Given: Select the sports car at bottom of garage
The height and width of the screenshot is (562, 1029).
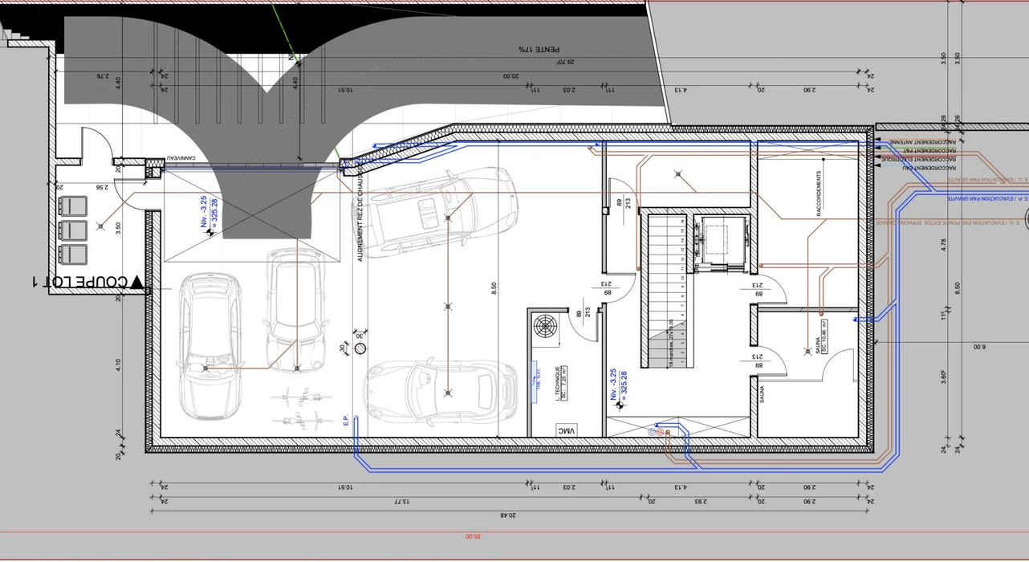Looking at the screenshot, I should [x=441, y=393].
